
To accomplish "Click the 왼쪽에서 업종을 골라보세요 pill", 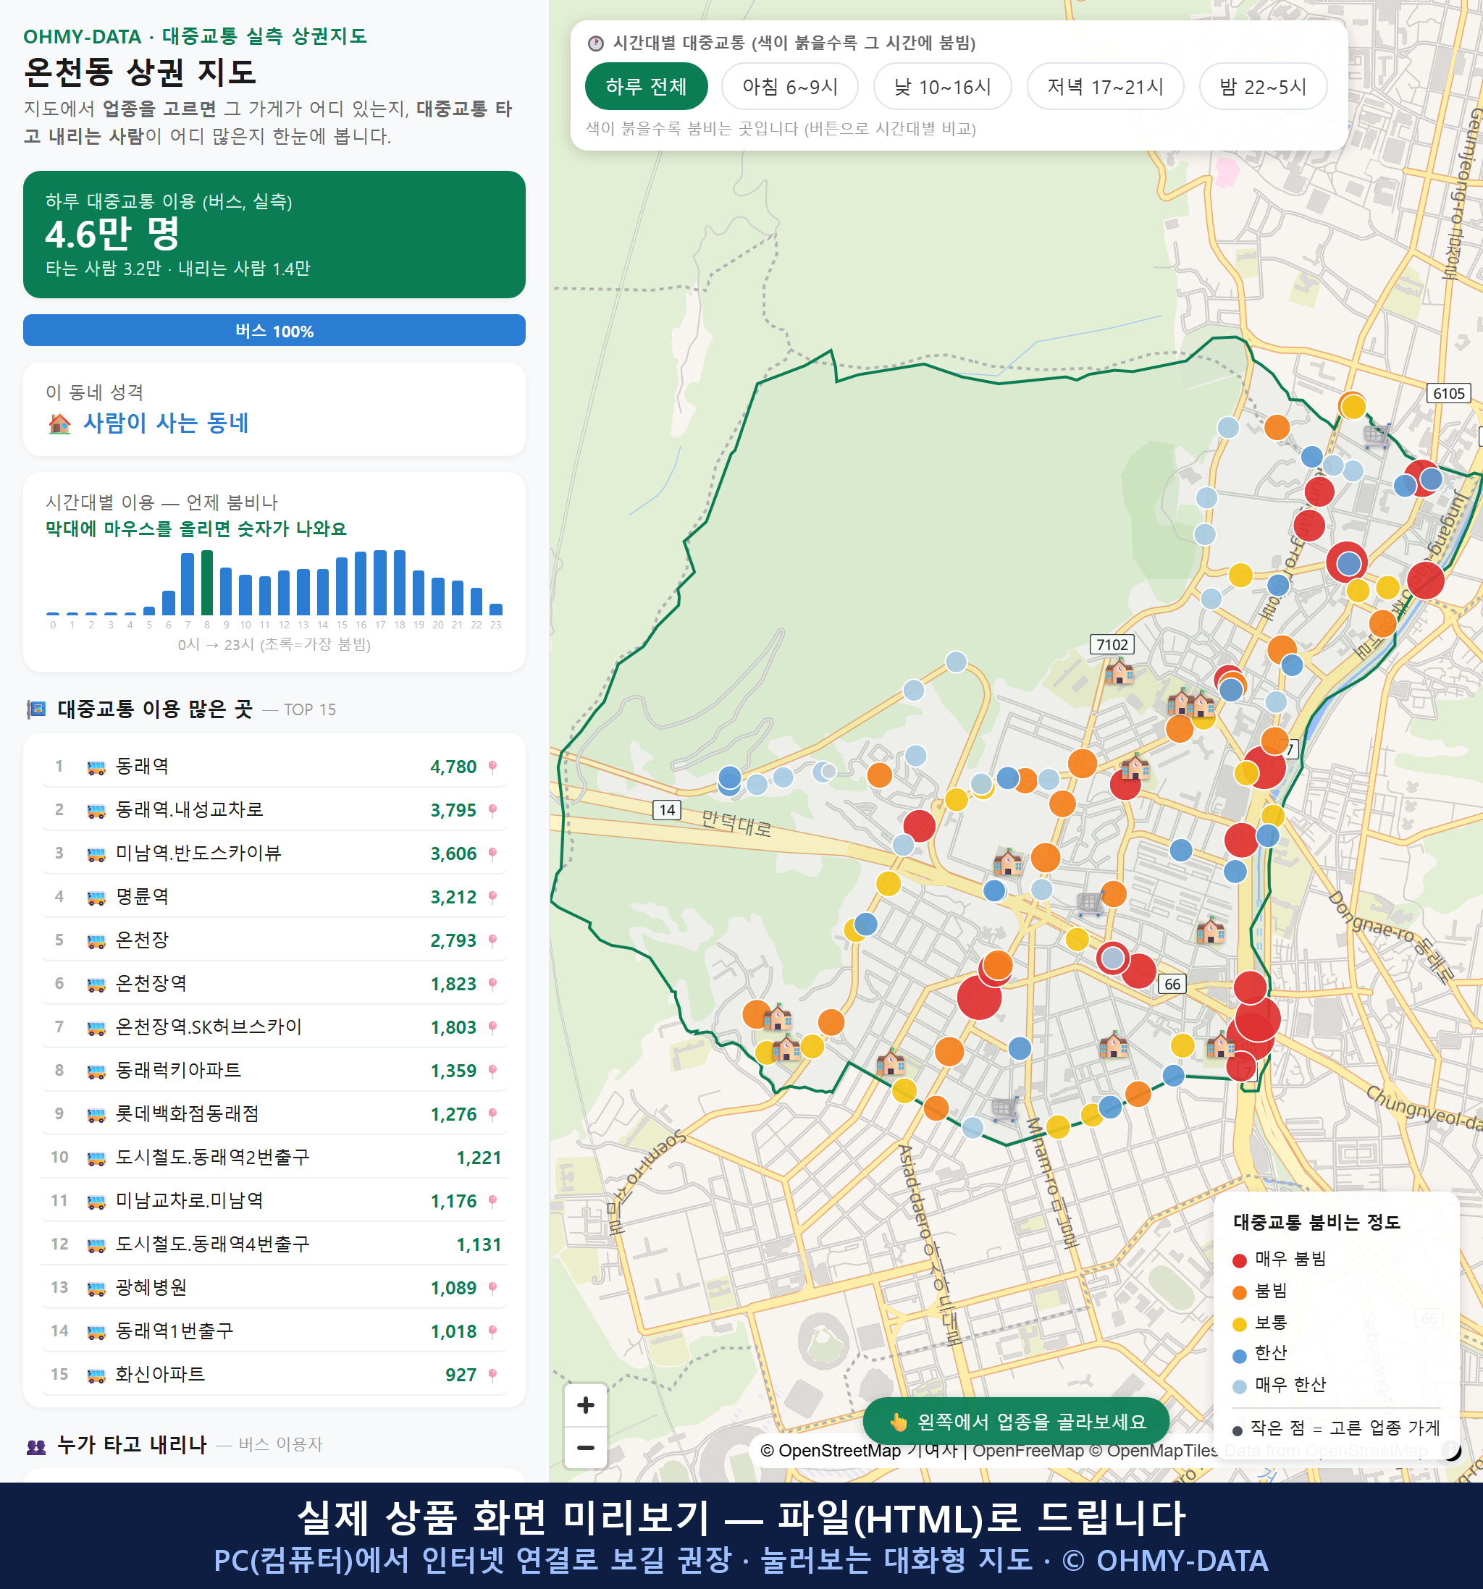I will pos(1016,1422).
